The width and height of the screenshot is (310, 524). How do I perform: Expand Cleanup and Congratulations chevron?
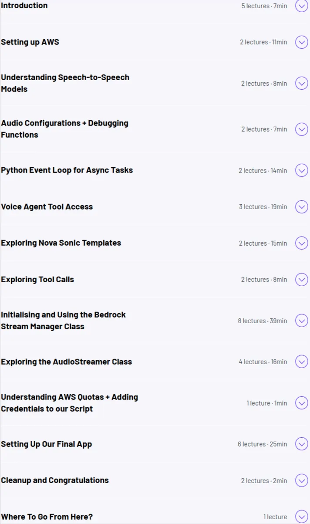tap(302, 480)
